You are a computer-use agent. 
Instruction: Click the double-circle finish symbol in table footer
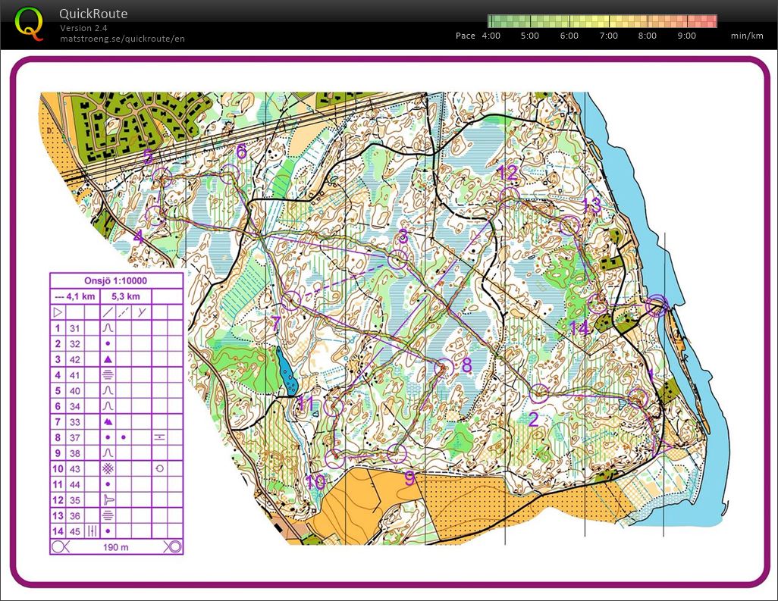[173, 546]
